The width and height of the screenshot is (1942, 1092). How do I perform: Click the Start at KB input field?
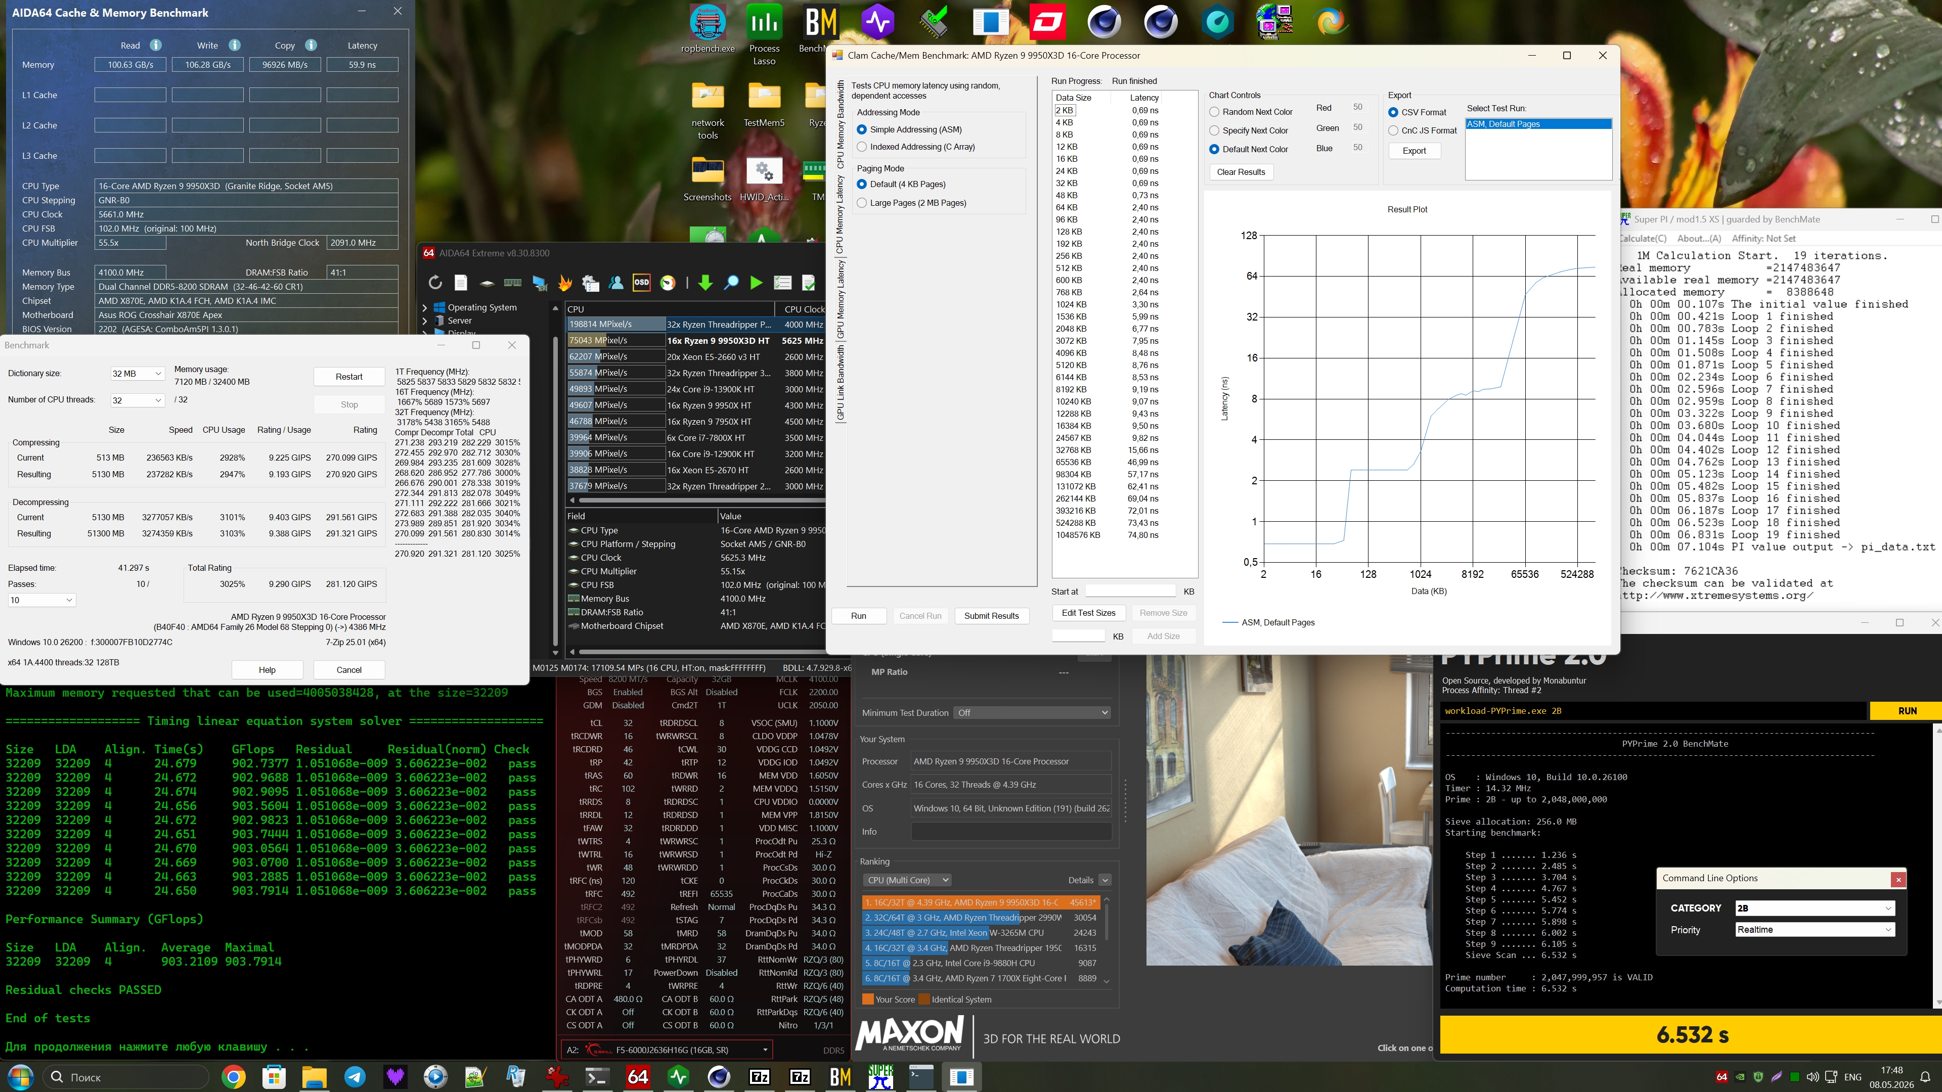coord(1130,591)
